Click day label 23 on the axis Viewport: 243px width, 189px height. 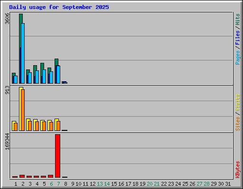(171, 184)
